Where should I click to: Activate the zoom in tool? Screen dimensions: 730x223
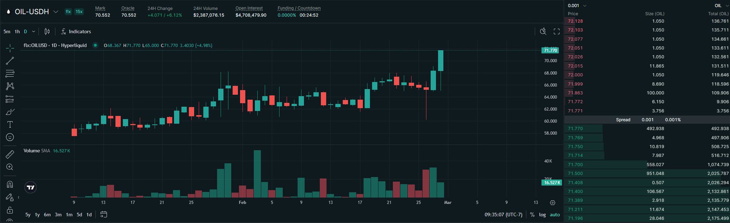(x=10, y=167)
